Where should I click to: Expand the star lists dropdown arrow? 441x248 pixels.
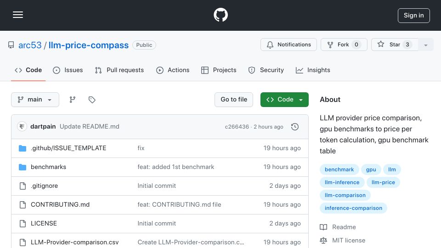(425, 45)
